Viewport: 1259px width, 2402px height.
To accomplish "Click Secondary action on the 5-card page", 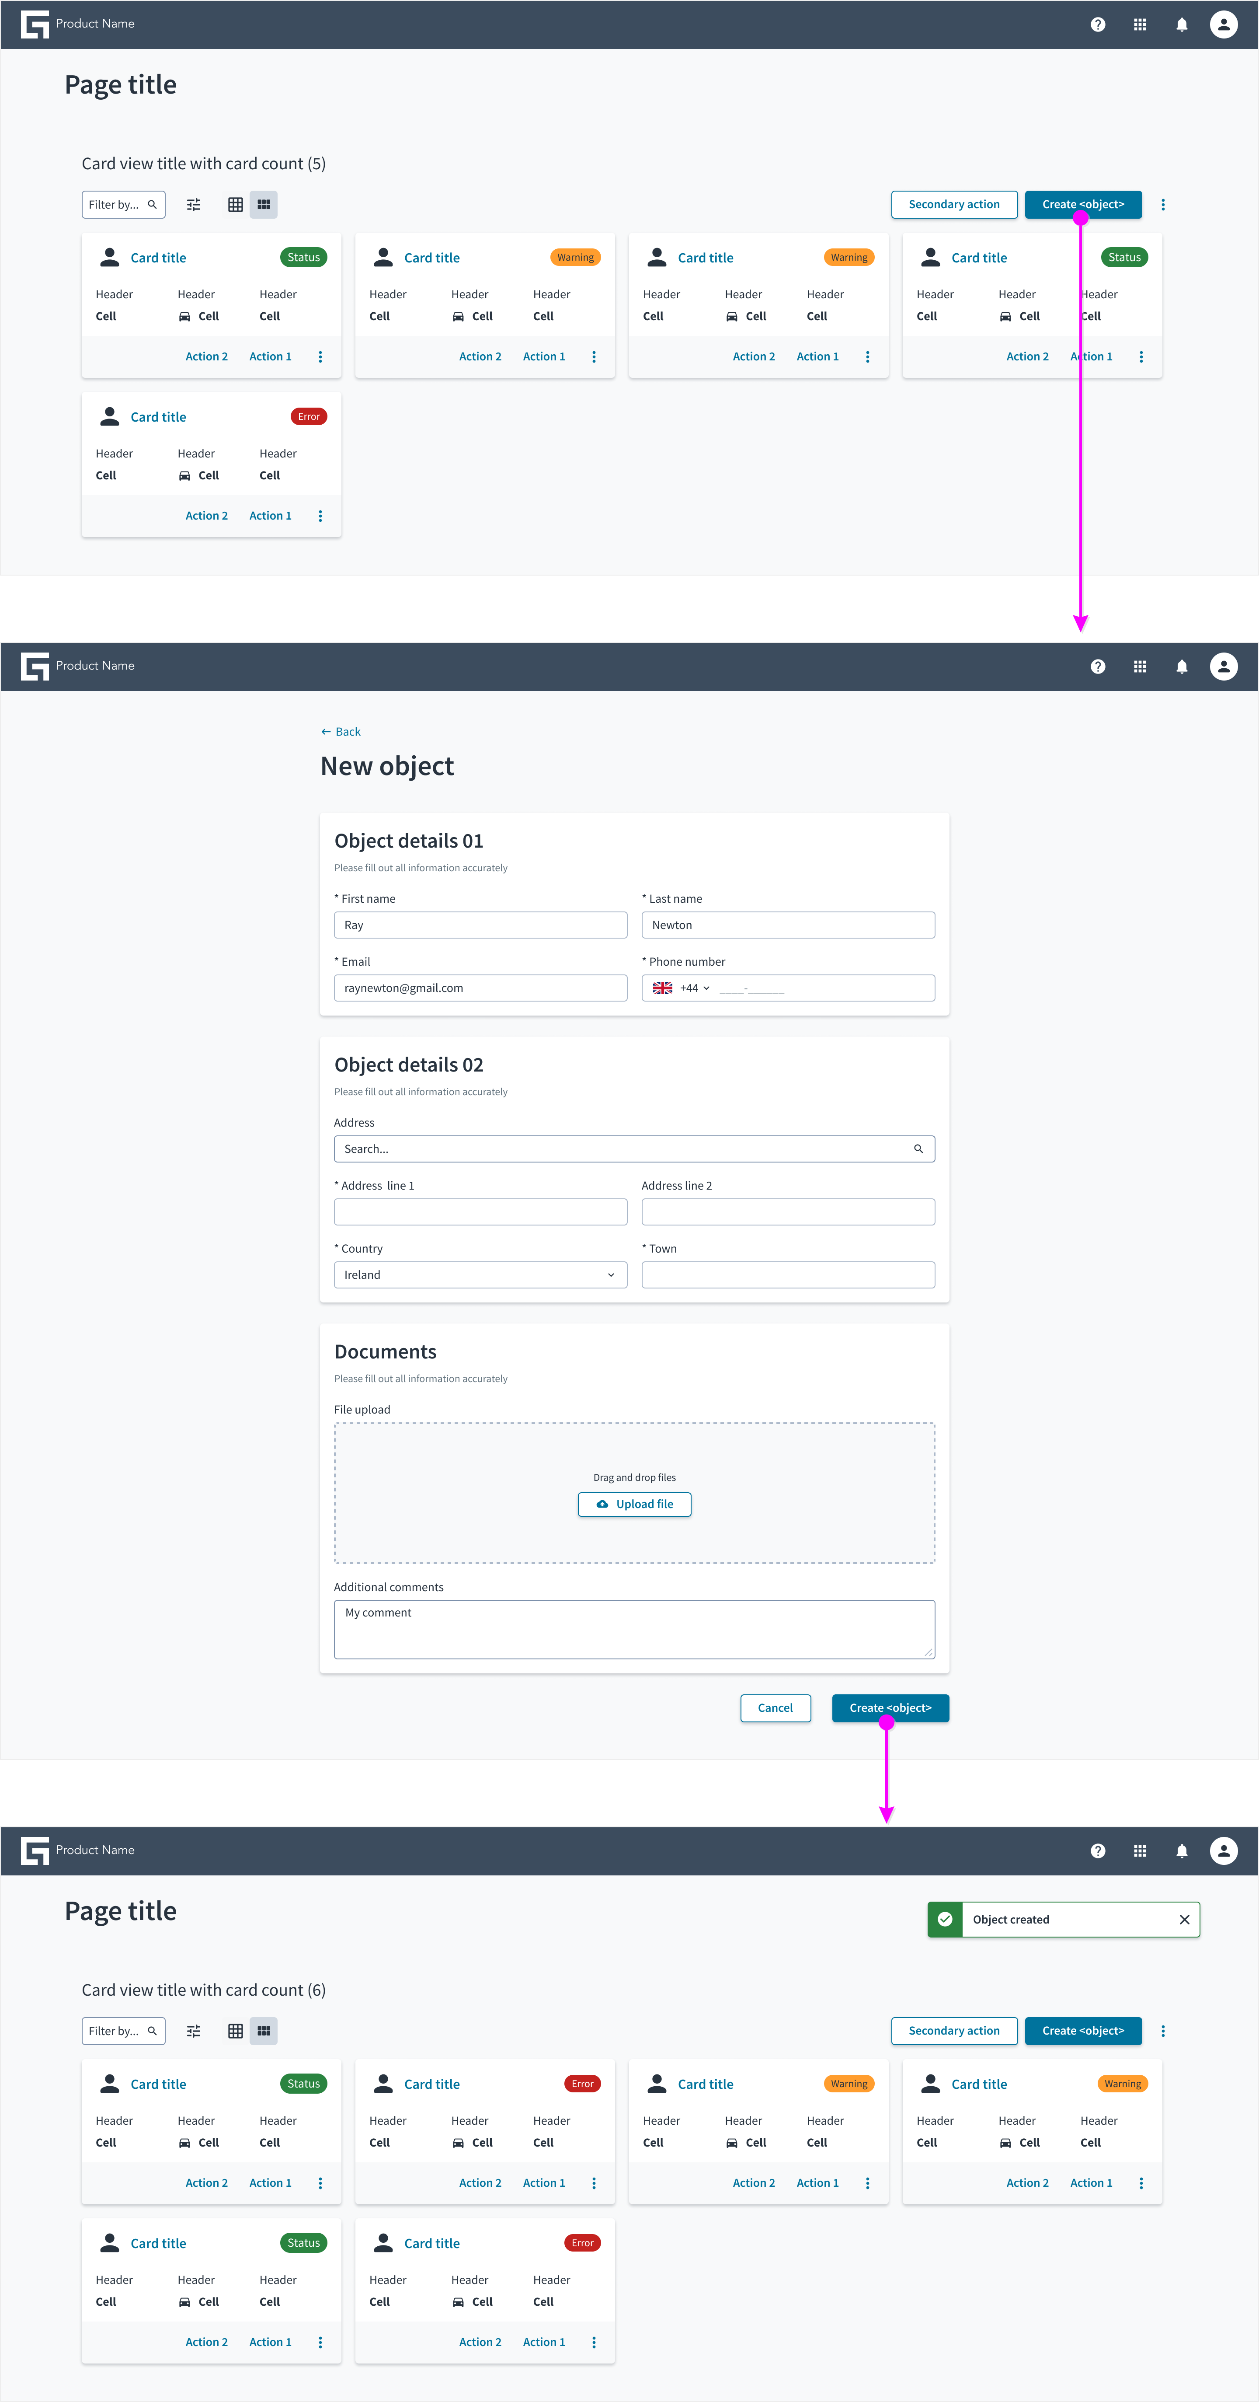I will click(954, 204).
